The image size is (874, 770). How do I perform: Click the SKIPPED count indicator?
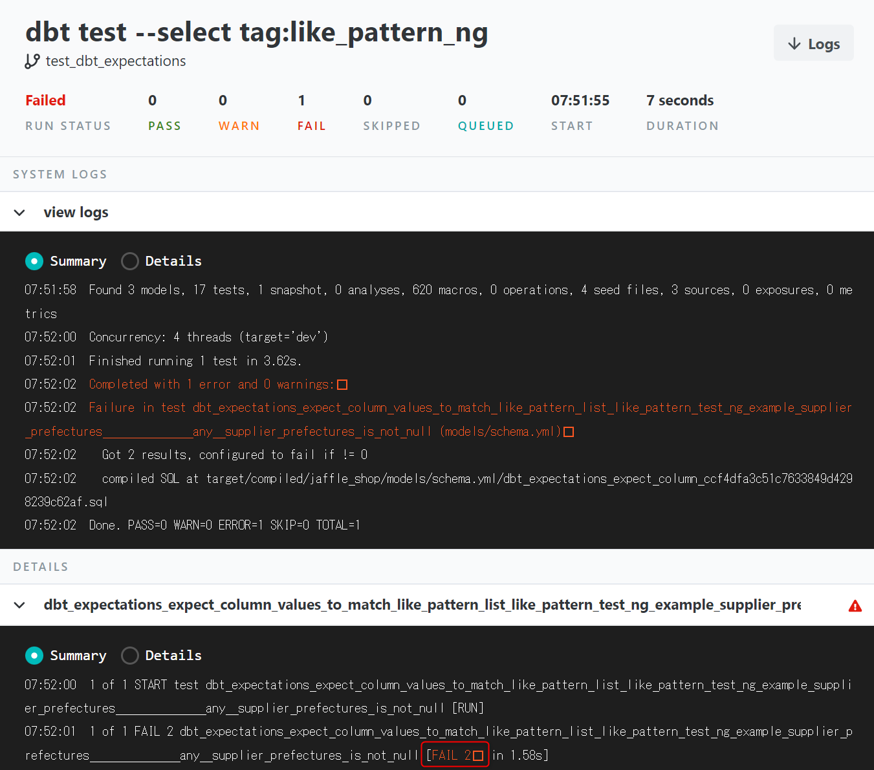pyautogui.click(x=367, y=101)
